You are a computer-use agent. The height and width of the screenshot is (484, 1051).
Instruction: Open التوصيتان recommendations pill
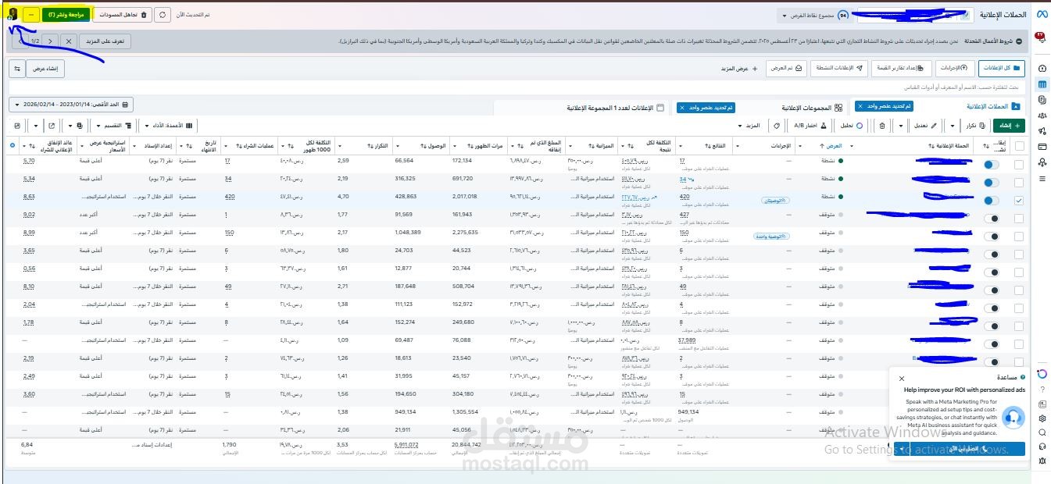[x=774, y=201]
